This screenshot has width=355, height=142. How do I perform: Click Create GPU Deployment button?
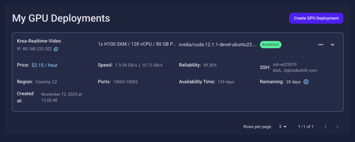point(316,18)
